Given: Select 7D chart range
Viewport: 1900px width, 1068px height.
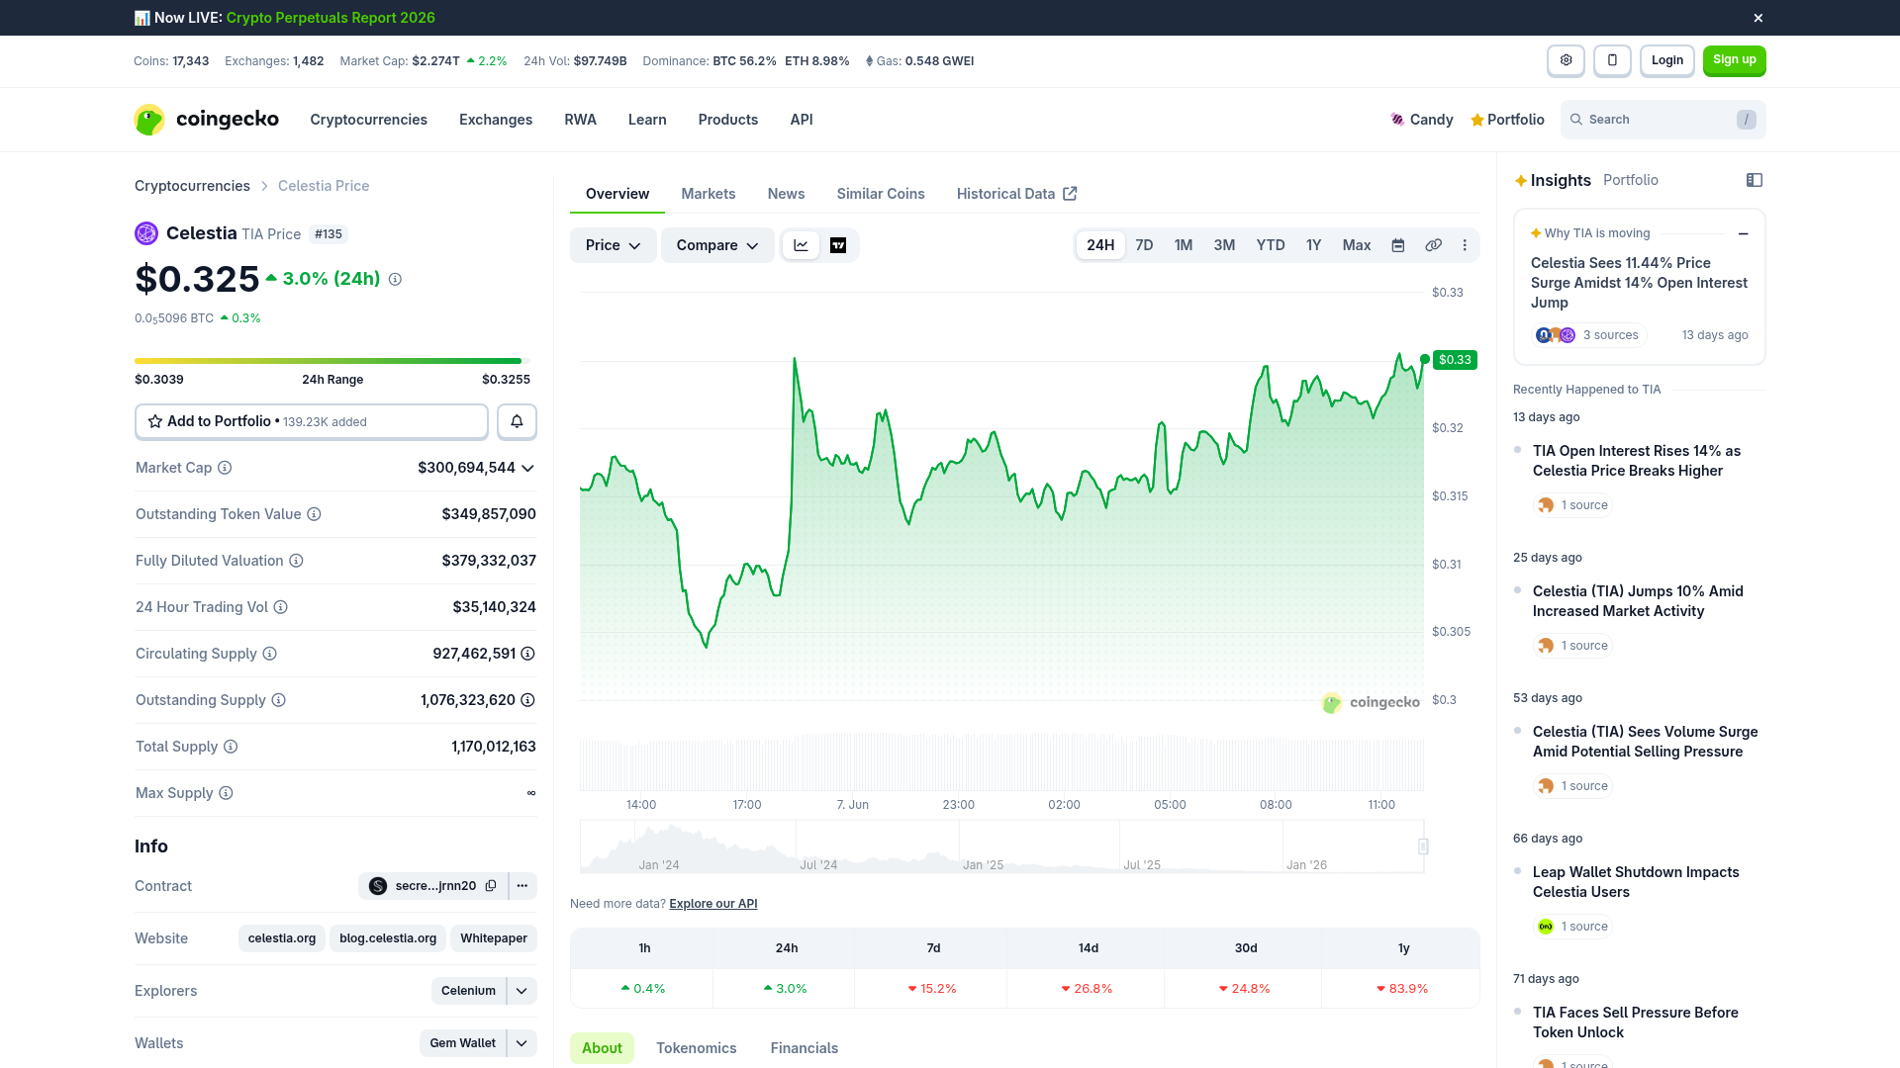Looking at the screenshot, I should [x=1144, y=245].
